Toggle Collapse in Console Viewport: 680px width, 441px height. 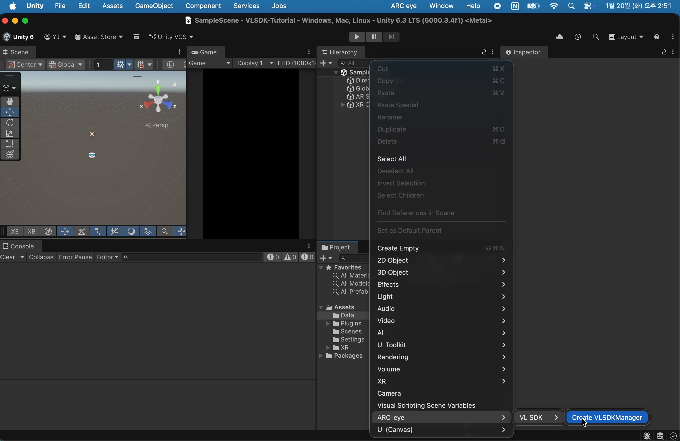(41, 258)
